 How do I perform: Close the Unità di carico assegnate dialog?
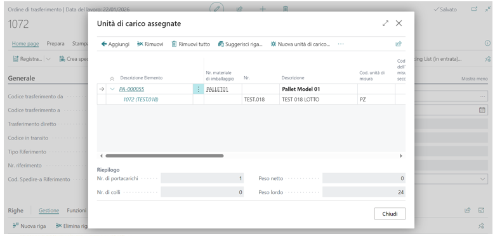tap(399, 23)
